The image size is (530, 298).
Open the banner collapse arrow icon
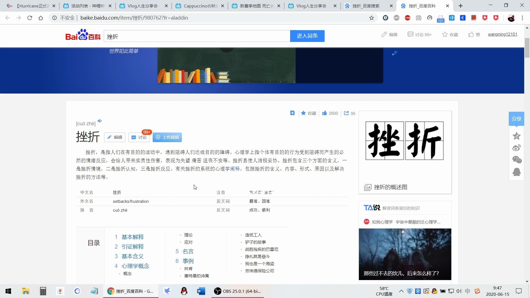tap(394, 53)
